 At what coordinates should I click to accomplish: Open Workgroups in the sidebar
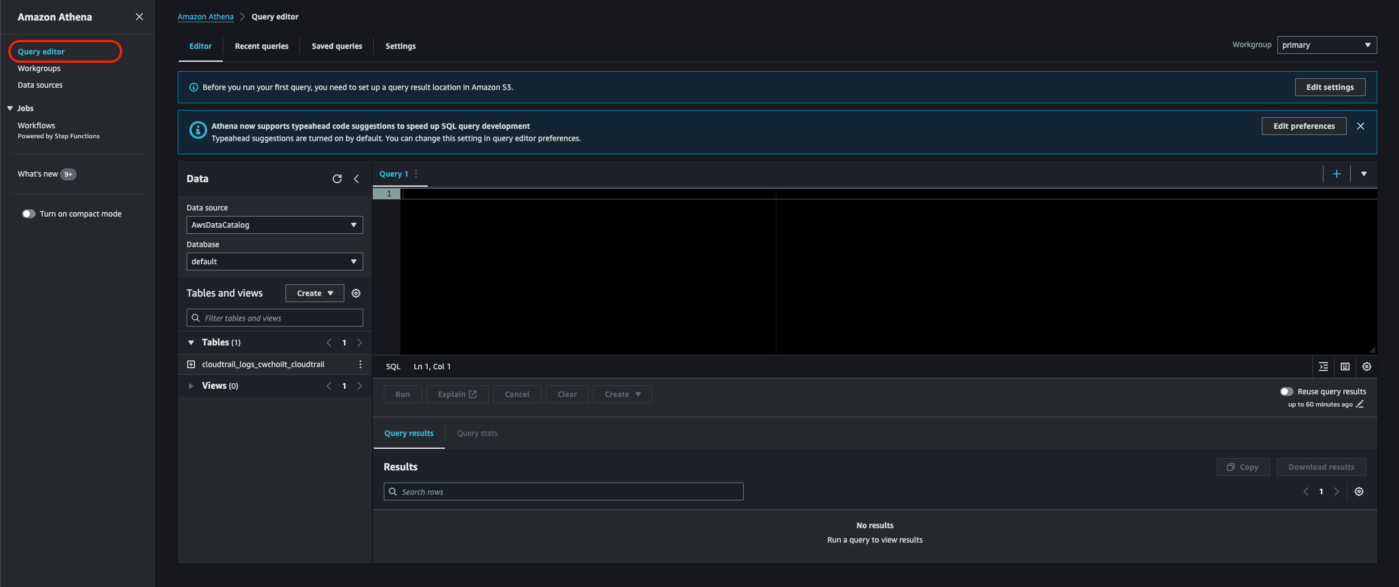pos(39,68)
